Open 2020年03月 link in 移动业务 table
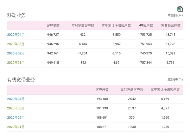This screenshot has width=190, height=136. (x=16, y=44)
